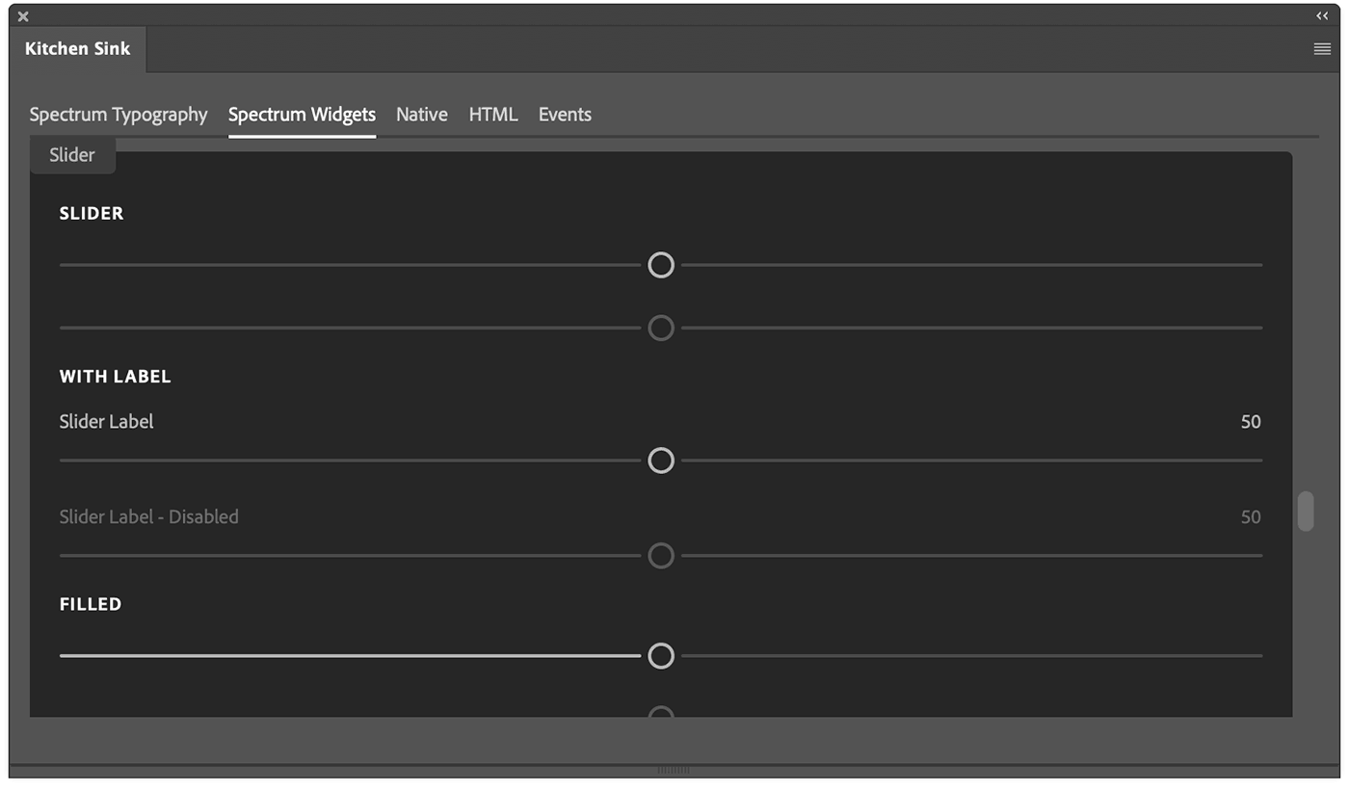Click the value 50 beside Slider Label
The width and height of the screenshot is (1349, 790).
1251,422
